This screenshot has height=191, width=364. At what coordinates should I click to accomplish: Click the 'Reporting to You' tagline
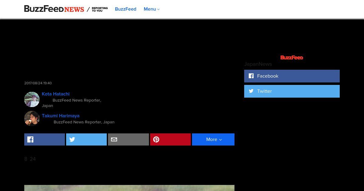(x=100, y=9)
